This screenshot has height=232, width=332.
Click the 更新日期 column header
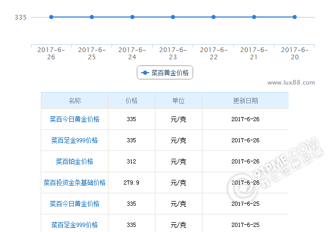245,101
